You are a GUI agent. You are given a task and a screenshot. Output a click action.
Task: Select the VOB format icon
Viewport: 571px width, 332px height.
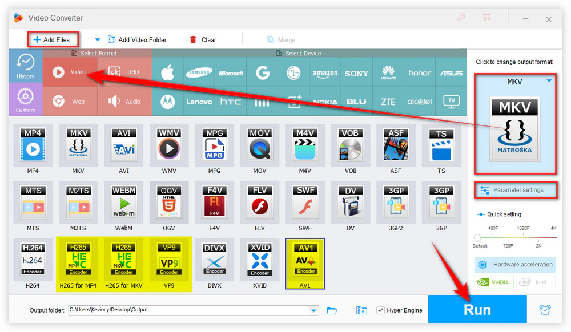coord(351,145)
